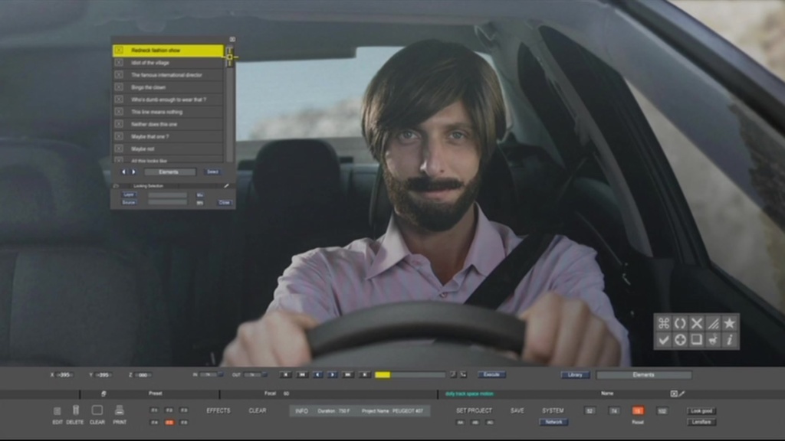Select the diagonal lines icon in tool palette
Screen dimensions: 785x441
[713, 323]
